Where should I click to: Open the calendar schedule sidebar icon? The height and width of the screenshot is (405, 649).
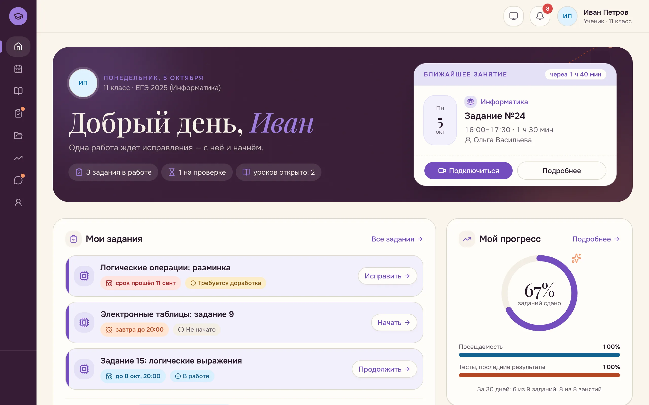coord(18,69)
